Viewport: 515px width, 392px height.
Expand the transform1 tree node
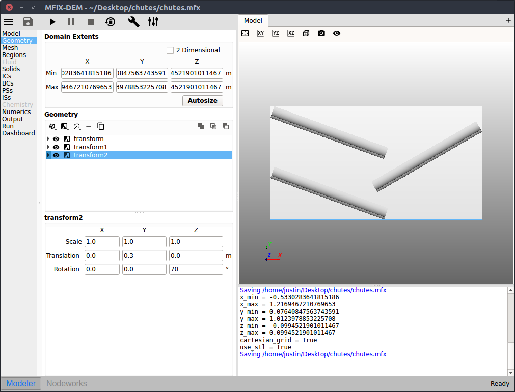coord(48,147)
